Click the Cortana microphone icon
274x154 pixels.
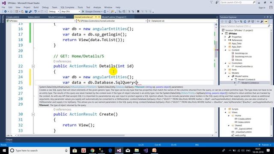point(66,150)
